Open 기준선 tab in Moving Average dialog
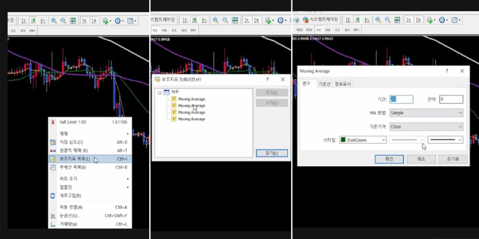This screenshot has width=479, height=239. click(324, 84)
